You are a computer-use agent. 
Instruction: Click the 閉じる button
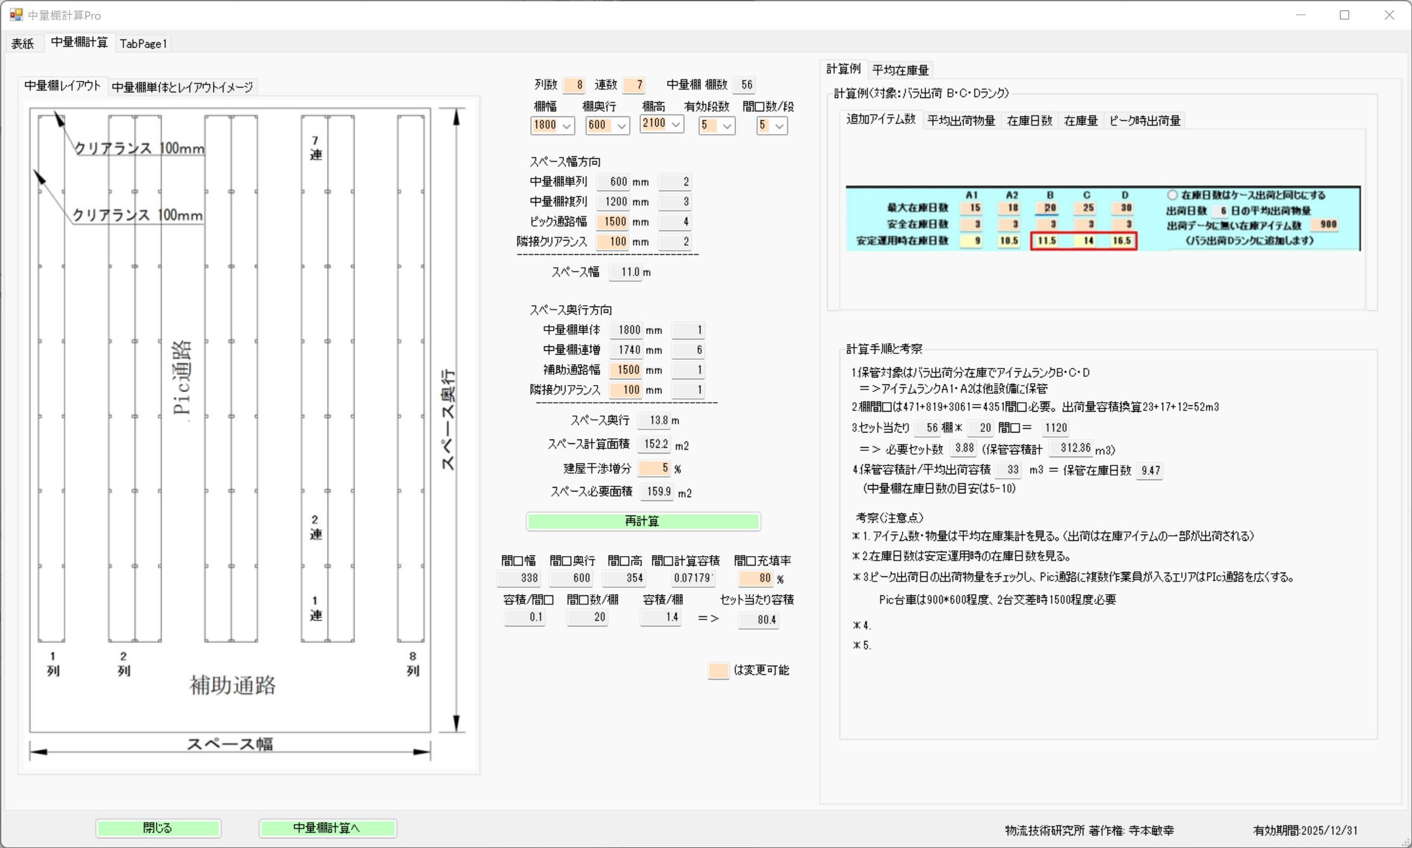[158, 828]
